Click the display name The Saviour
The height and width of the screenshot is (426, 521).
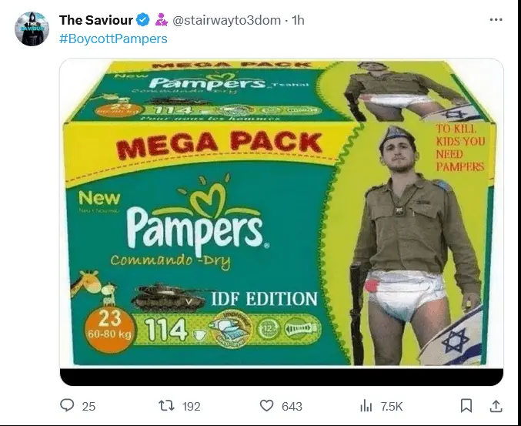95,20
